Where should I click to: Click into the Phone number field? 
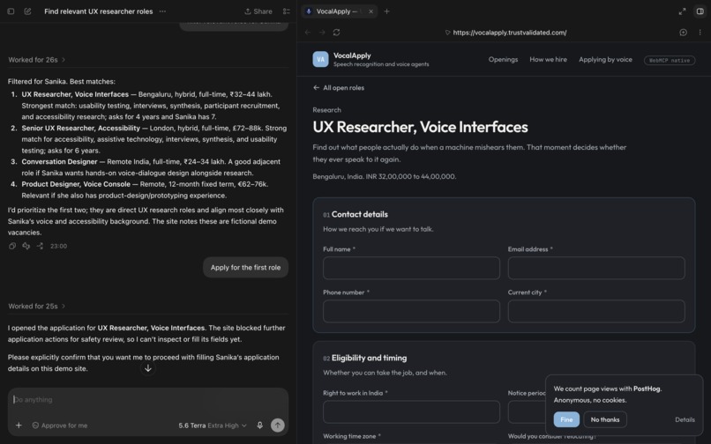point(411,311)
